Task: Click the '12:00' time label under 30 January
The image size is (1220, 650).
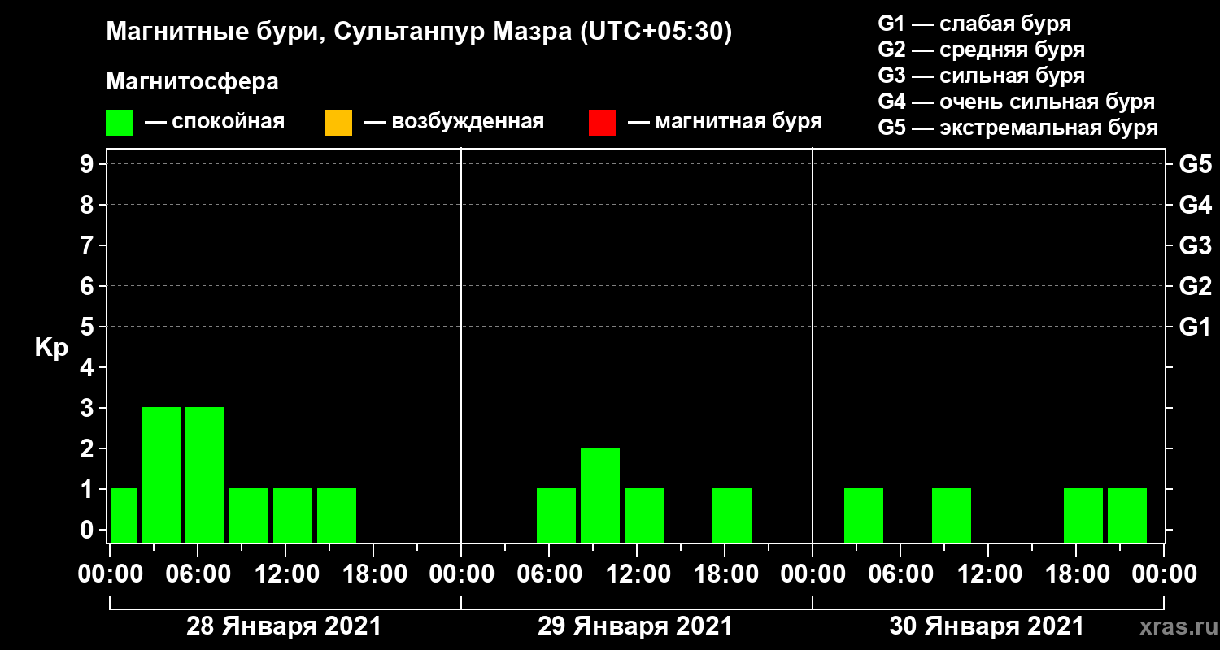Action: (988, 574)
